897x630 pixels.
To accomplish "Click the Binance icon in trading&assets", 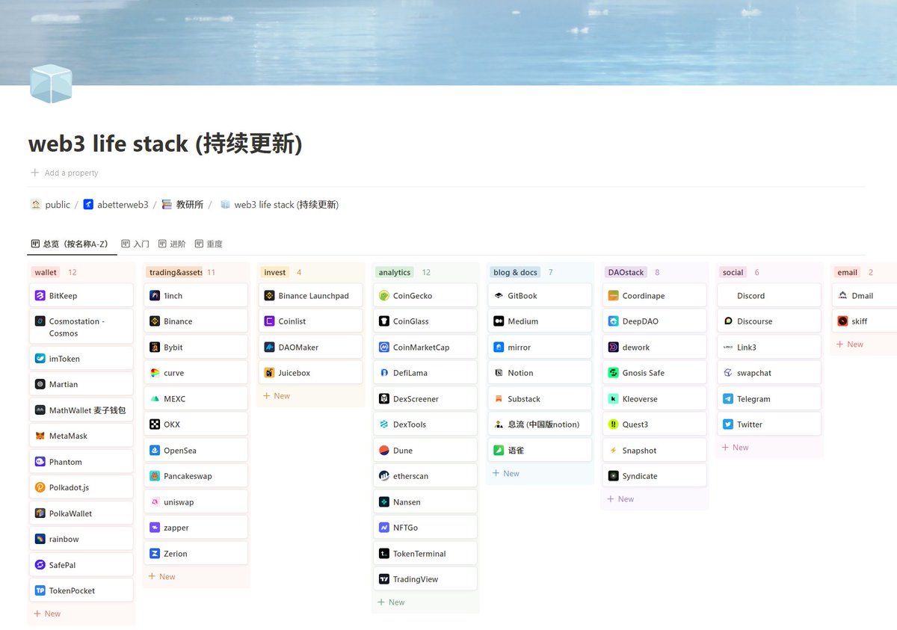I will [155, 321].
